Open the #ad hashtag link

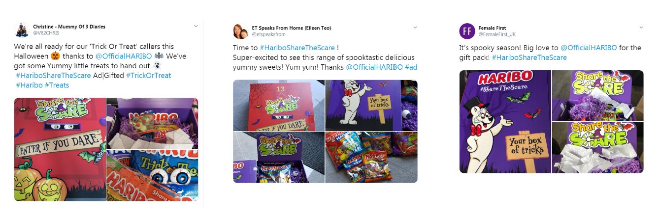[x=411, y=67]
